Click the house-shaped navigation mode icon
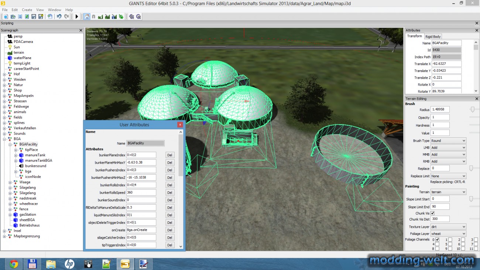 87,17
